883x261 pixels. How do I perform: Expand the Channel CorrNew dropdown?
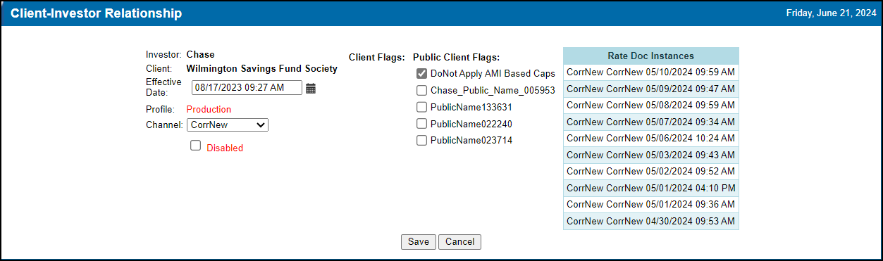(228, 125)
